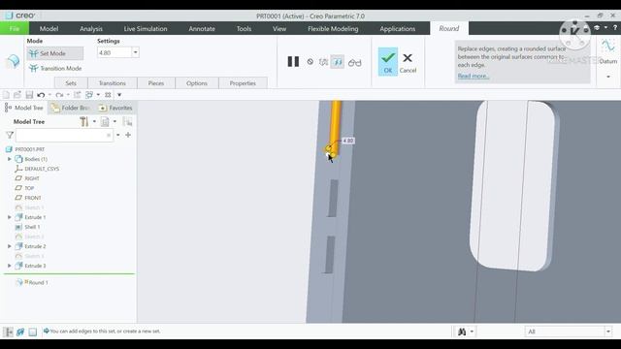Click the Regenerate icon
Screen dimensions: 621x349
tap(78, 95)
